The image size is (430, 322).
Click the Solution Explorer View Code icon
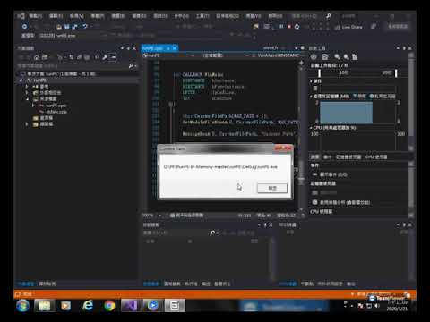97,57
